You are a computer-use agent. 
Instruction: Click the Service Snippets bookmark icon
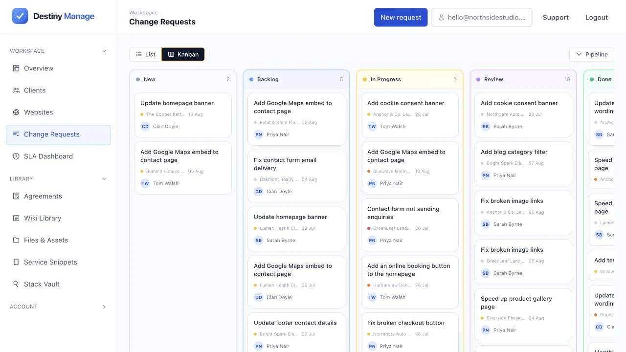point(16,262)
